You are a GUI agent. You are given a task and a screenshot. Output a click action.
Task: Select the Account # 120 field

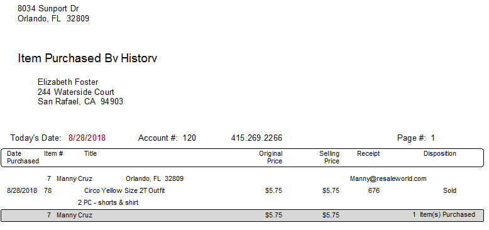(167, 138)
